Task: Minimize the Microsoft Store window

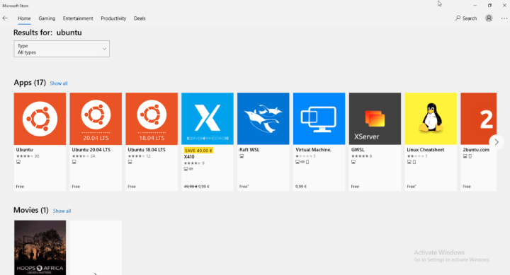Action: [x=475, y=5]
